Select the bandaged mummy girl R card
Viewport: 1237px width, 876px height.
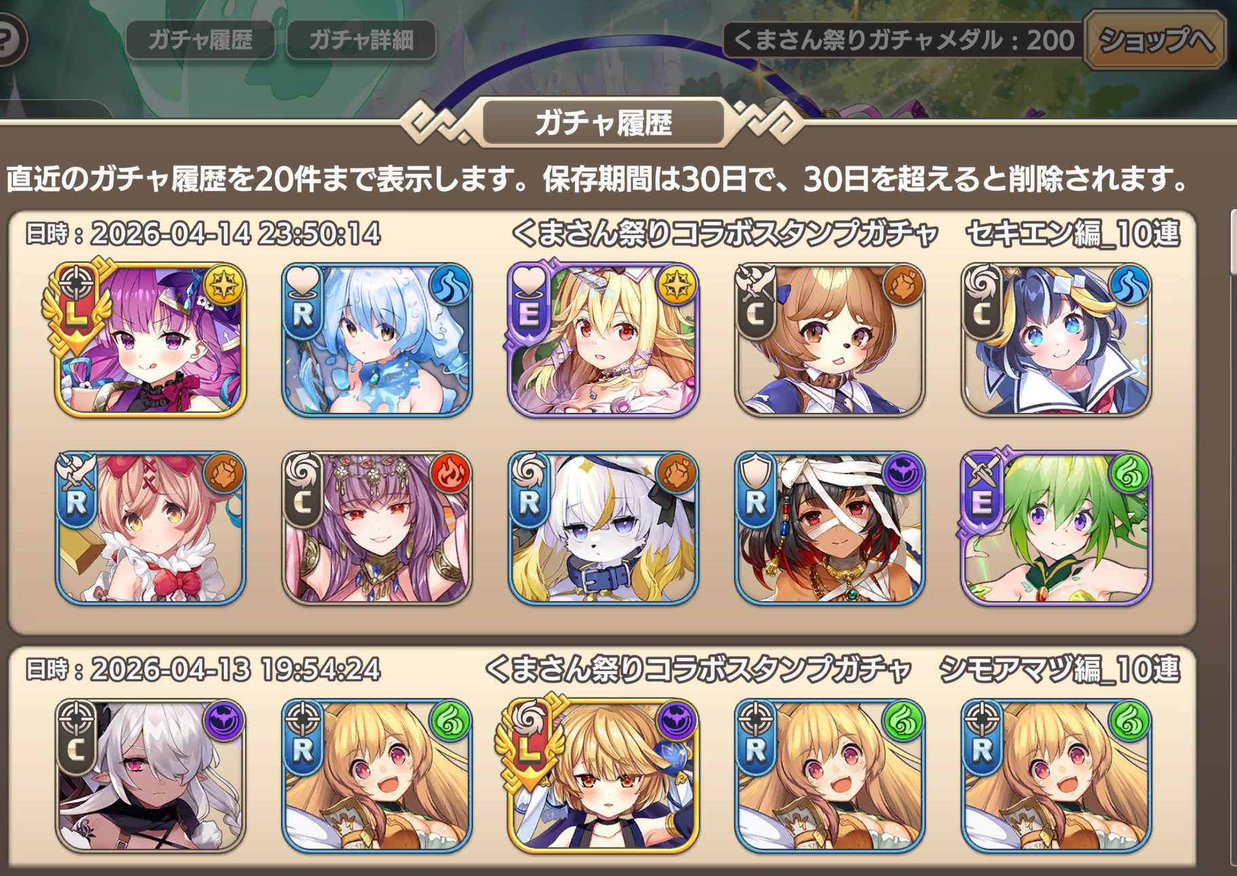click(830, 528)
